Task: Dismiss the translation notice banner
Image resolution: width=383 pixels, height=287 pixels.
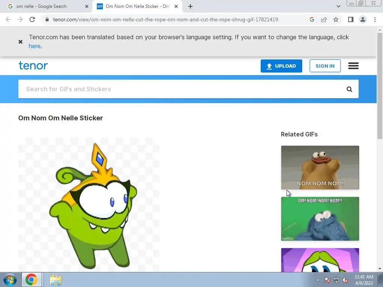Action: pos(21,42)
